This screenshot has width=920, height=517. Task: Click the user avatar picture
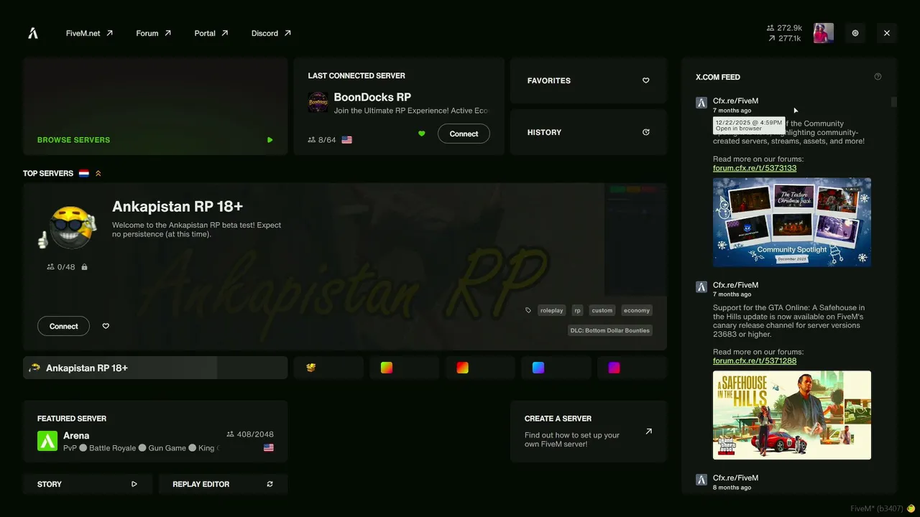824,33
